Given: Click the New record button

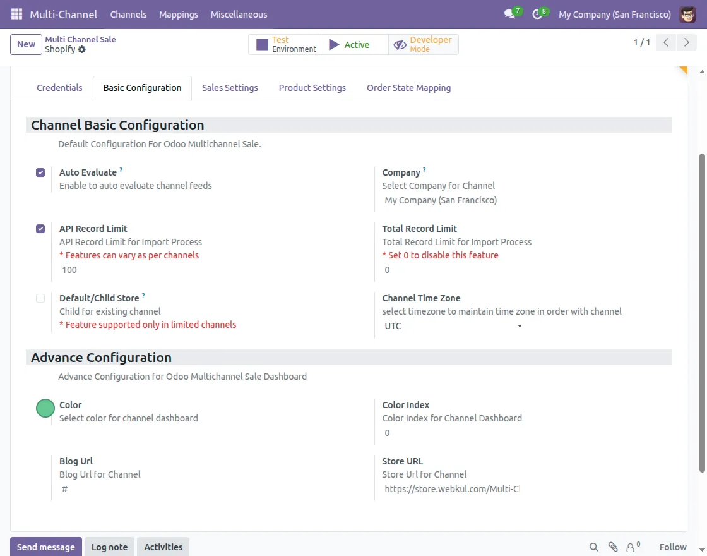Looking at the screenshot, I should pyautogui.click(x=25, y=44).
